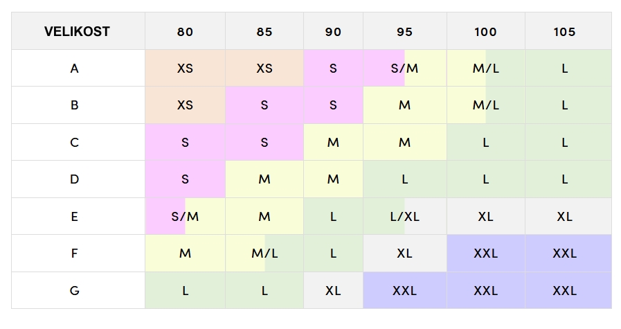
Task: Select the row label G
Action: point(75,291)
